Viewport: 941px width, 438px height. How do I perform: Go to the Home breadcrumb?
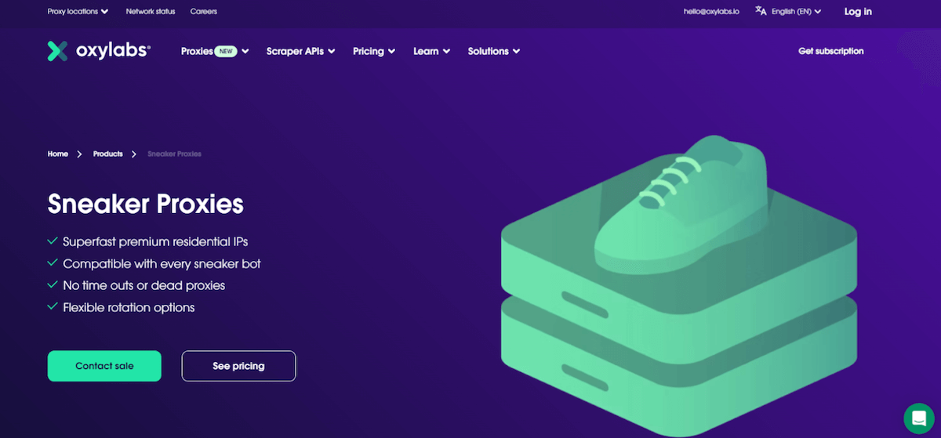[58, 154]
